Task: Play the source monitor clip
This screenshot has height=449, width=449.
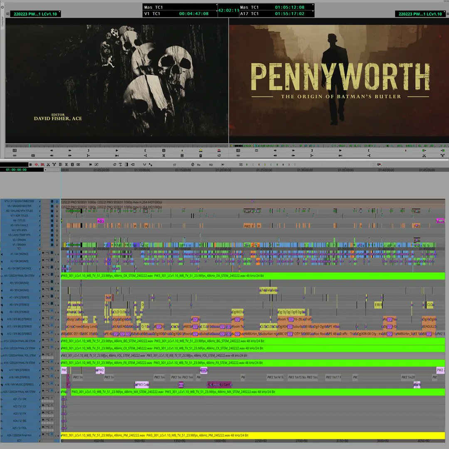Action: pos(116,150)
